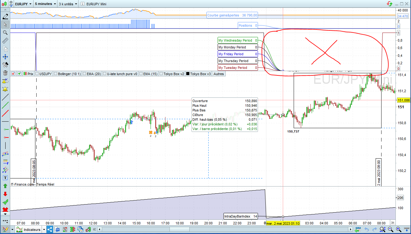The height and width of the screenshot is (234, 411).
Task: Open the 5 minutes timeframe dropdown
Action: click(x=55, y=4)
